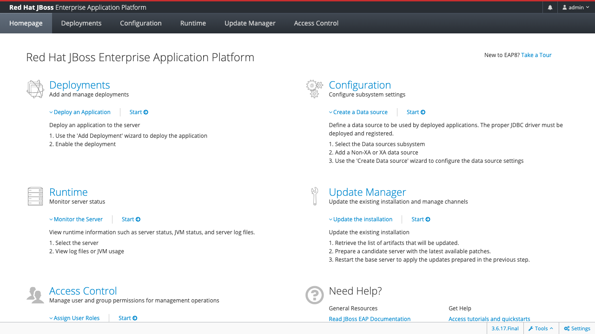Start the Assign User Roles task
Image resolution: width=595 pixels, height=334 pixels.
point(128,318)
